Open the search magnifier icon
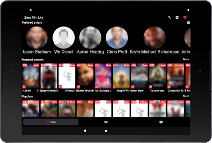Screen dimensions: 212x143 click(169, 18)
